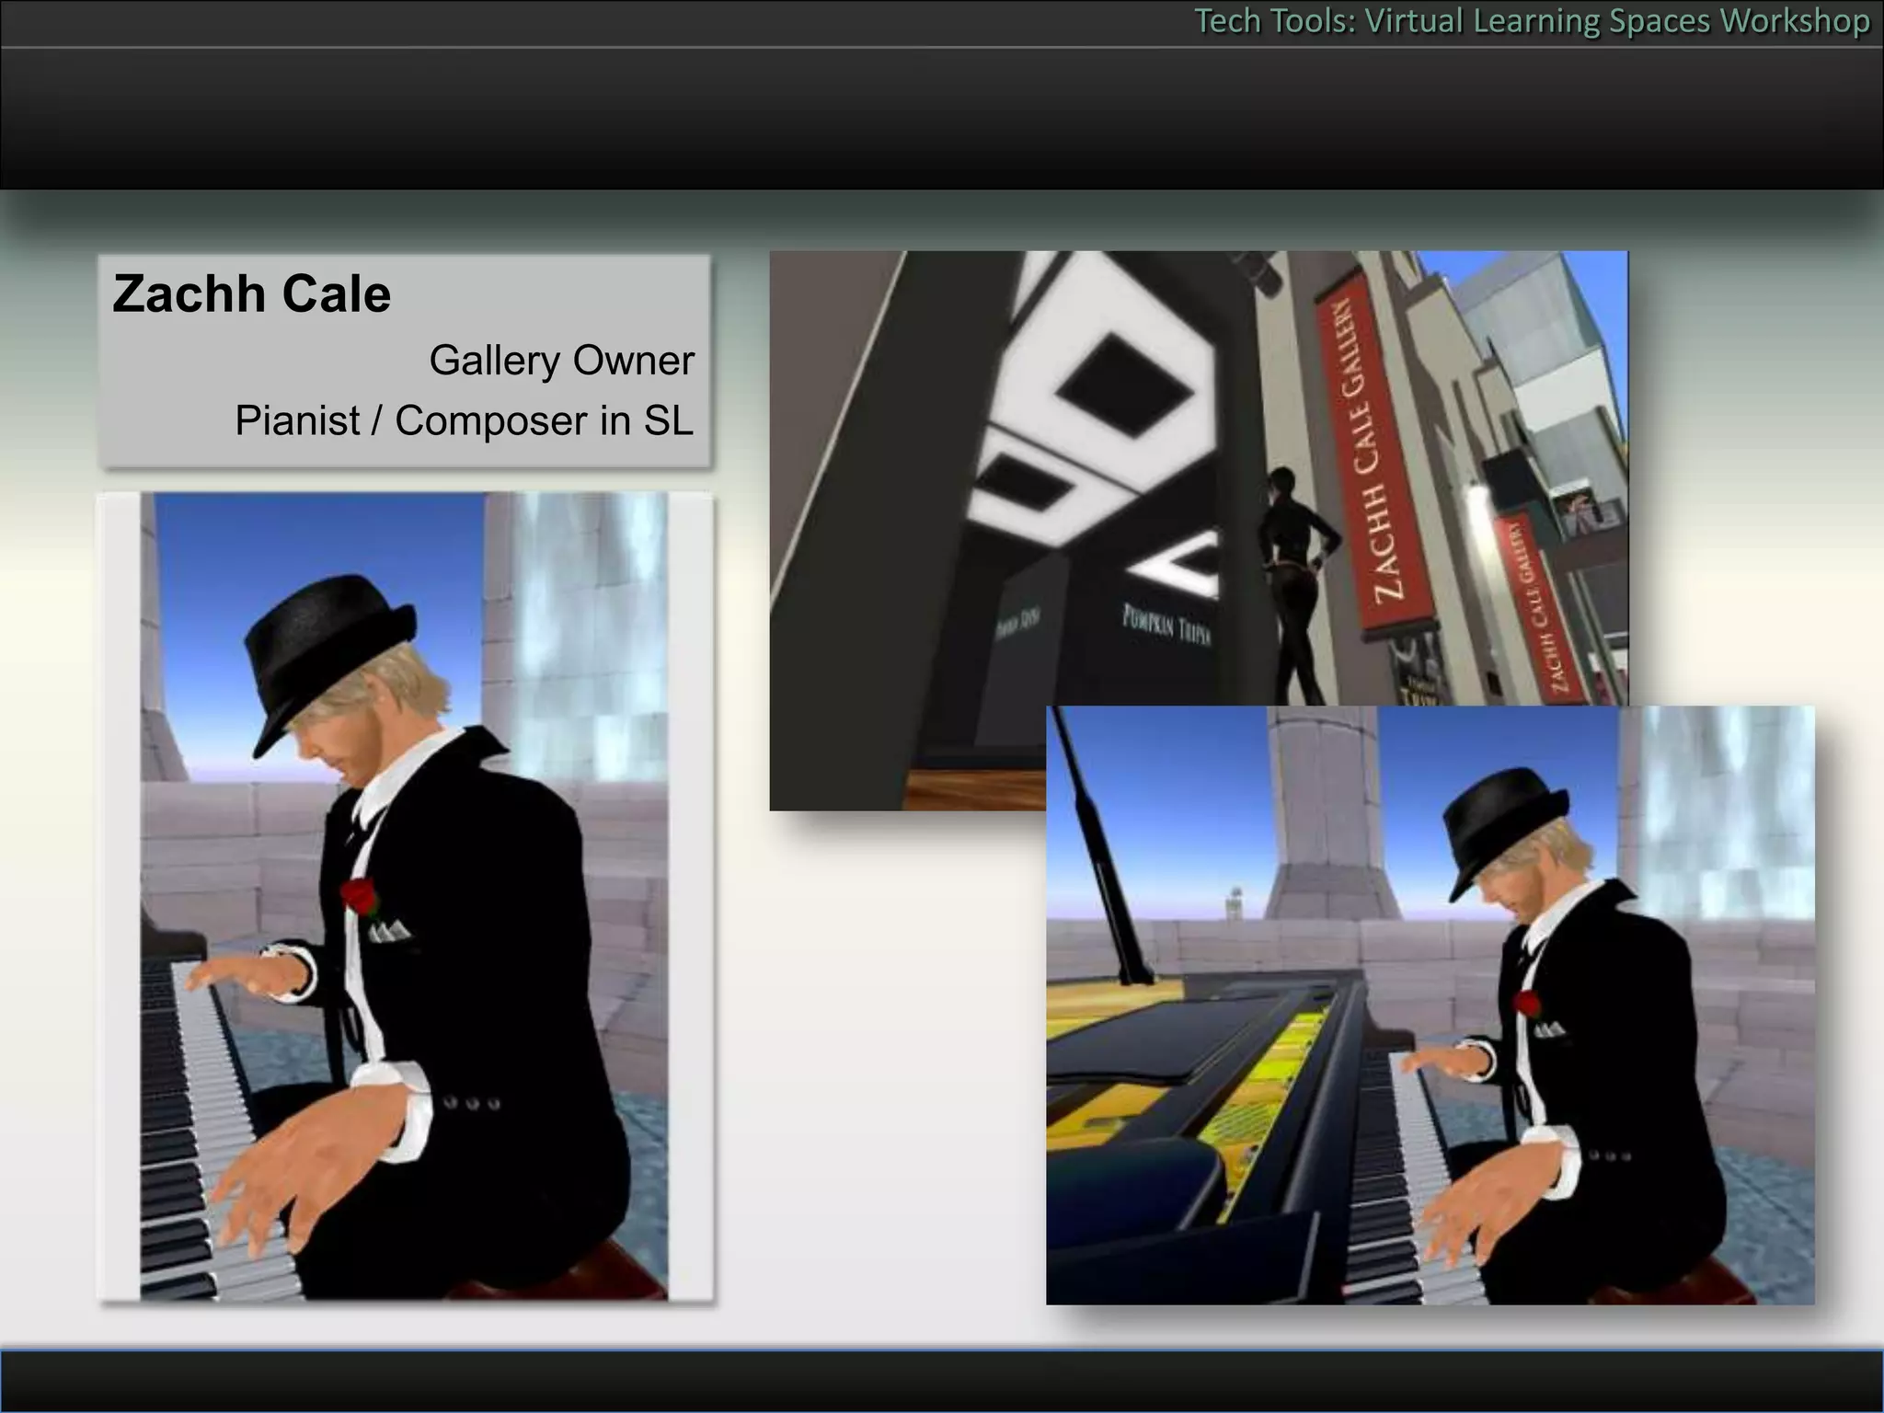This screenshot has height=1413, width=1884.
Task: Select the Zachh Cale Gallery building image
Action: coord(1199,531)
